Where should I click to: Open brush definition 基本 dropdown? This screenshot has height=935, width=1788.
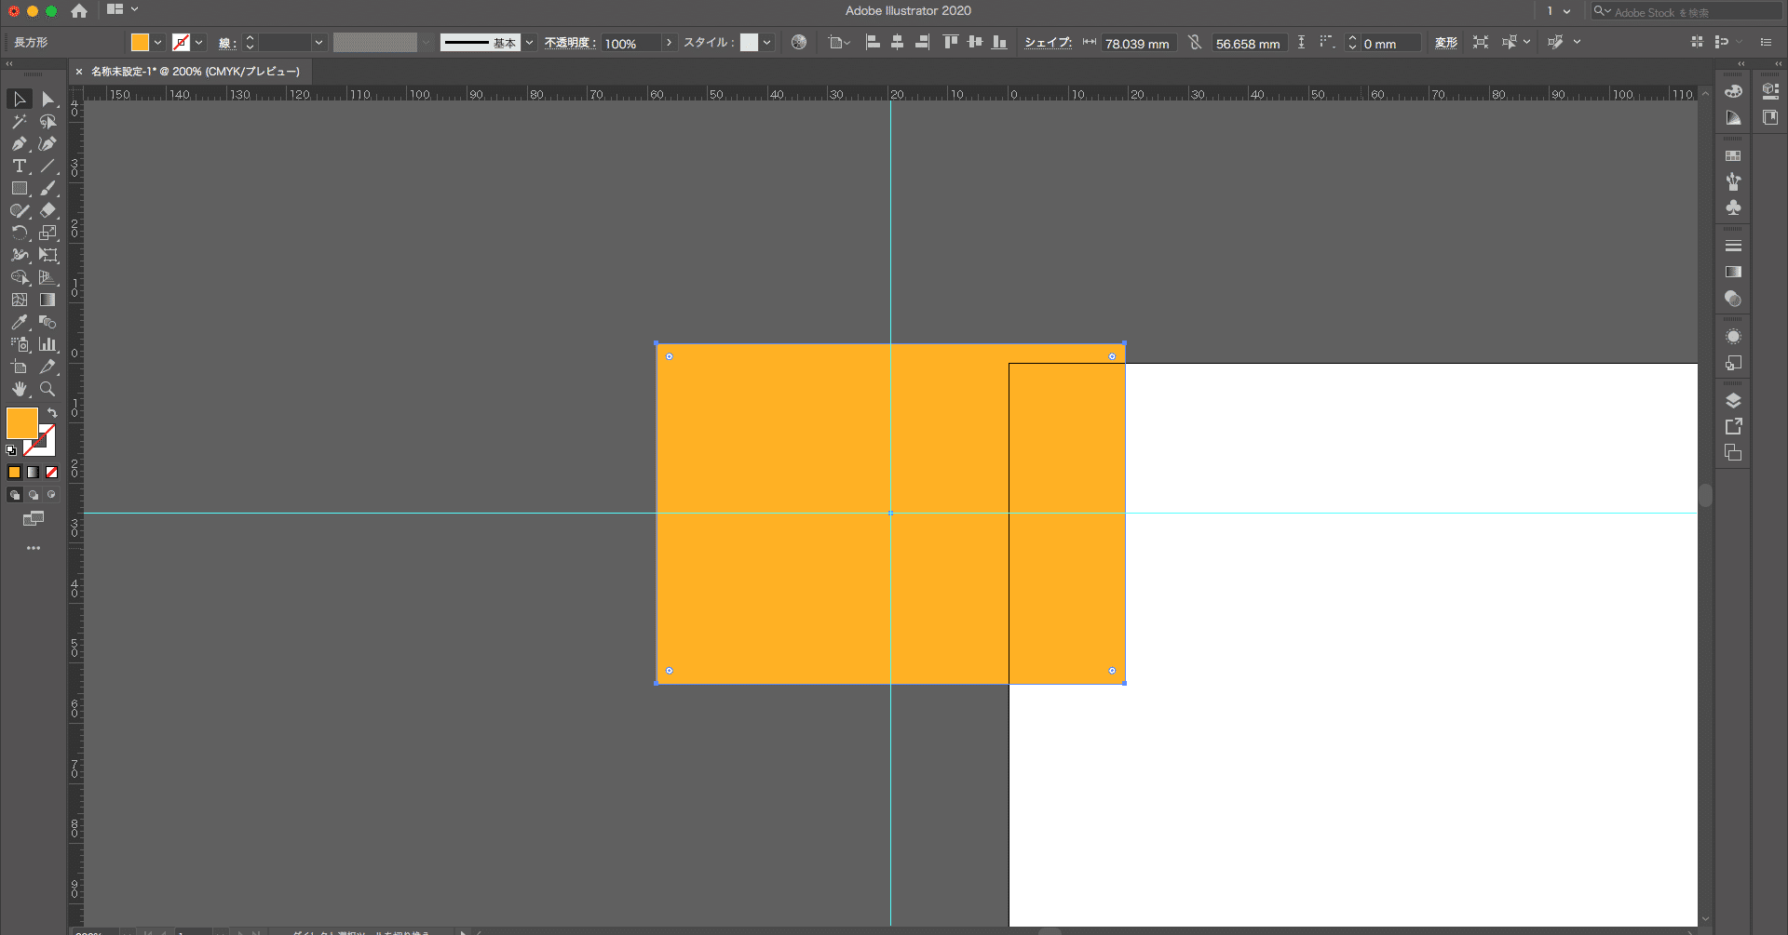click(529, 43)
